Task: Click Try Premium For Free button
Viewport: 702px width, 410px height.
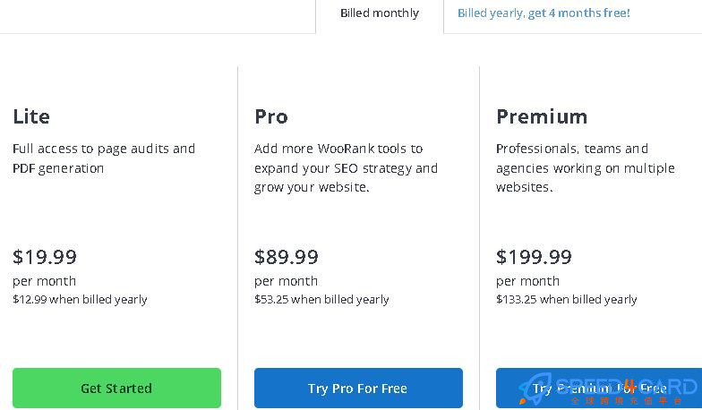Action: tap(599, 389)
